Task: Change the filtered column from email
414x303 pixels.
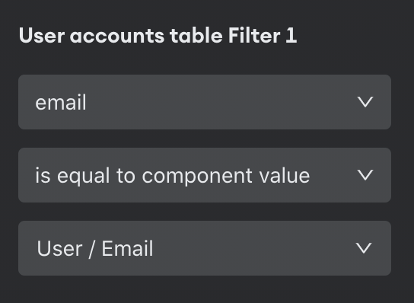Action: click(x=205, y=102)
